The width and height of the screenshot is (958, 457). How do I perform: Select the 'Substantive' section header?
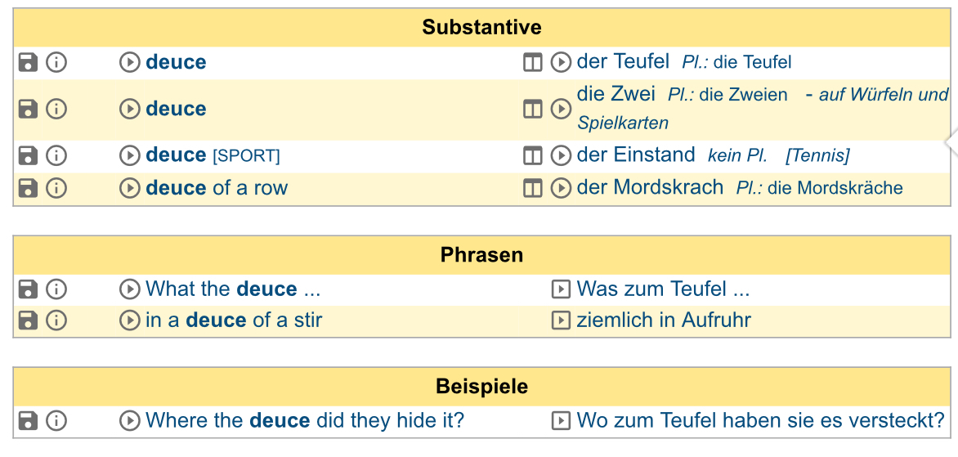pyautogui.click(x=481, y=28)
